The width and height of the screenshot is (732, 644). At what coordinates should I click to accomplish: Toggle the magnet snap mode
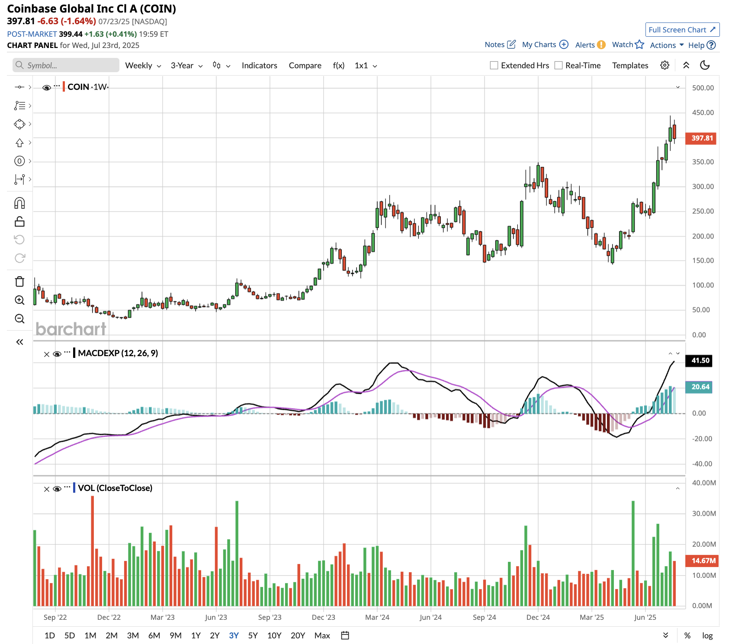coord(19,203)
